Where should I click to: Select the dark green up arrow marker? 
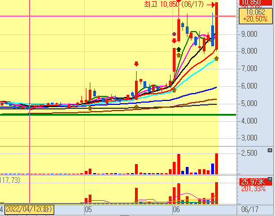(178, 49)
